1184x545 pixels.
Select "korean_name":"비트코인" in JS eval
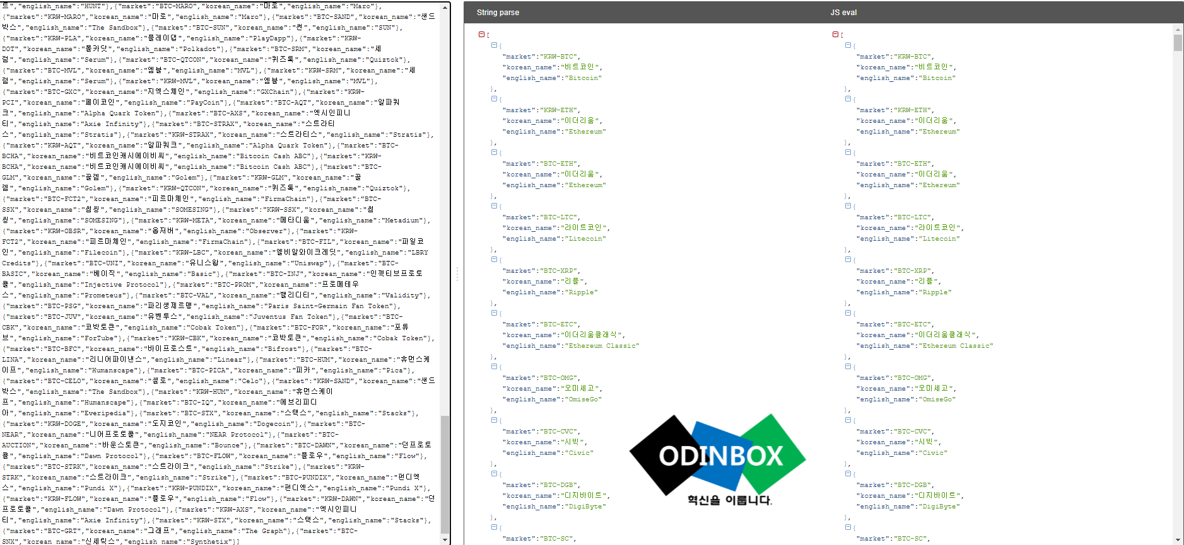tap(906, 67)
